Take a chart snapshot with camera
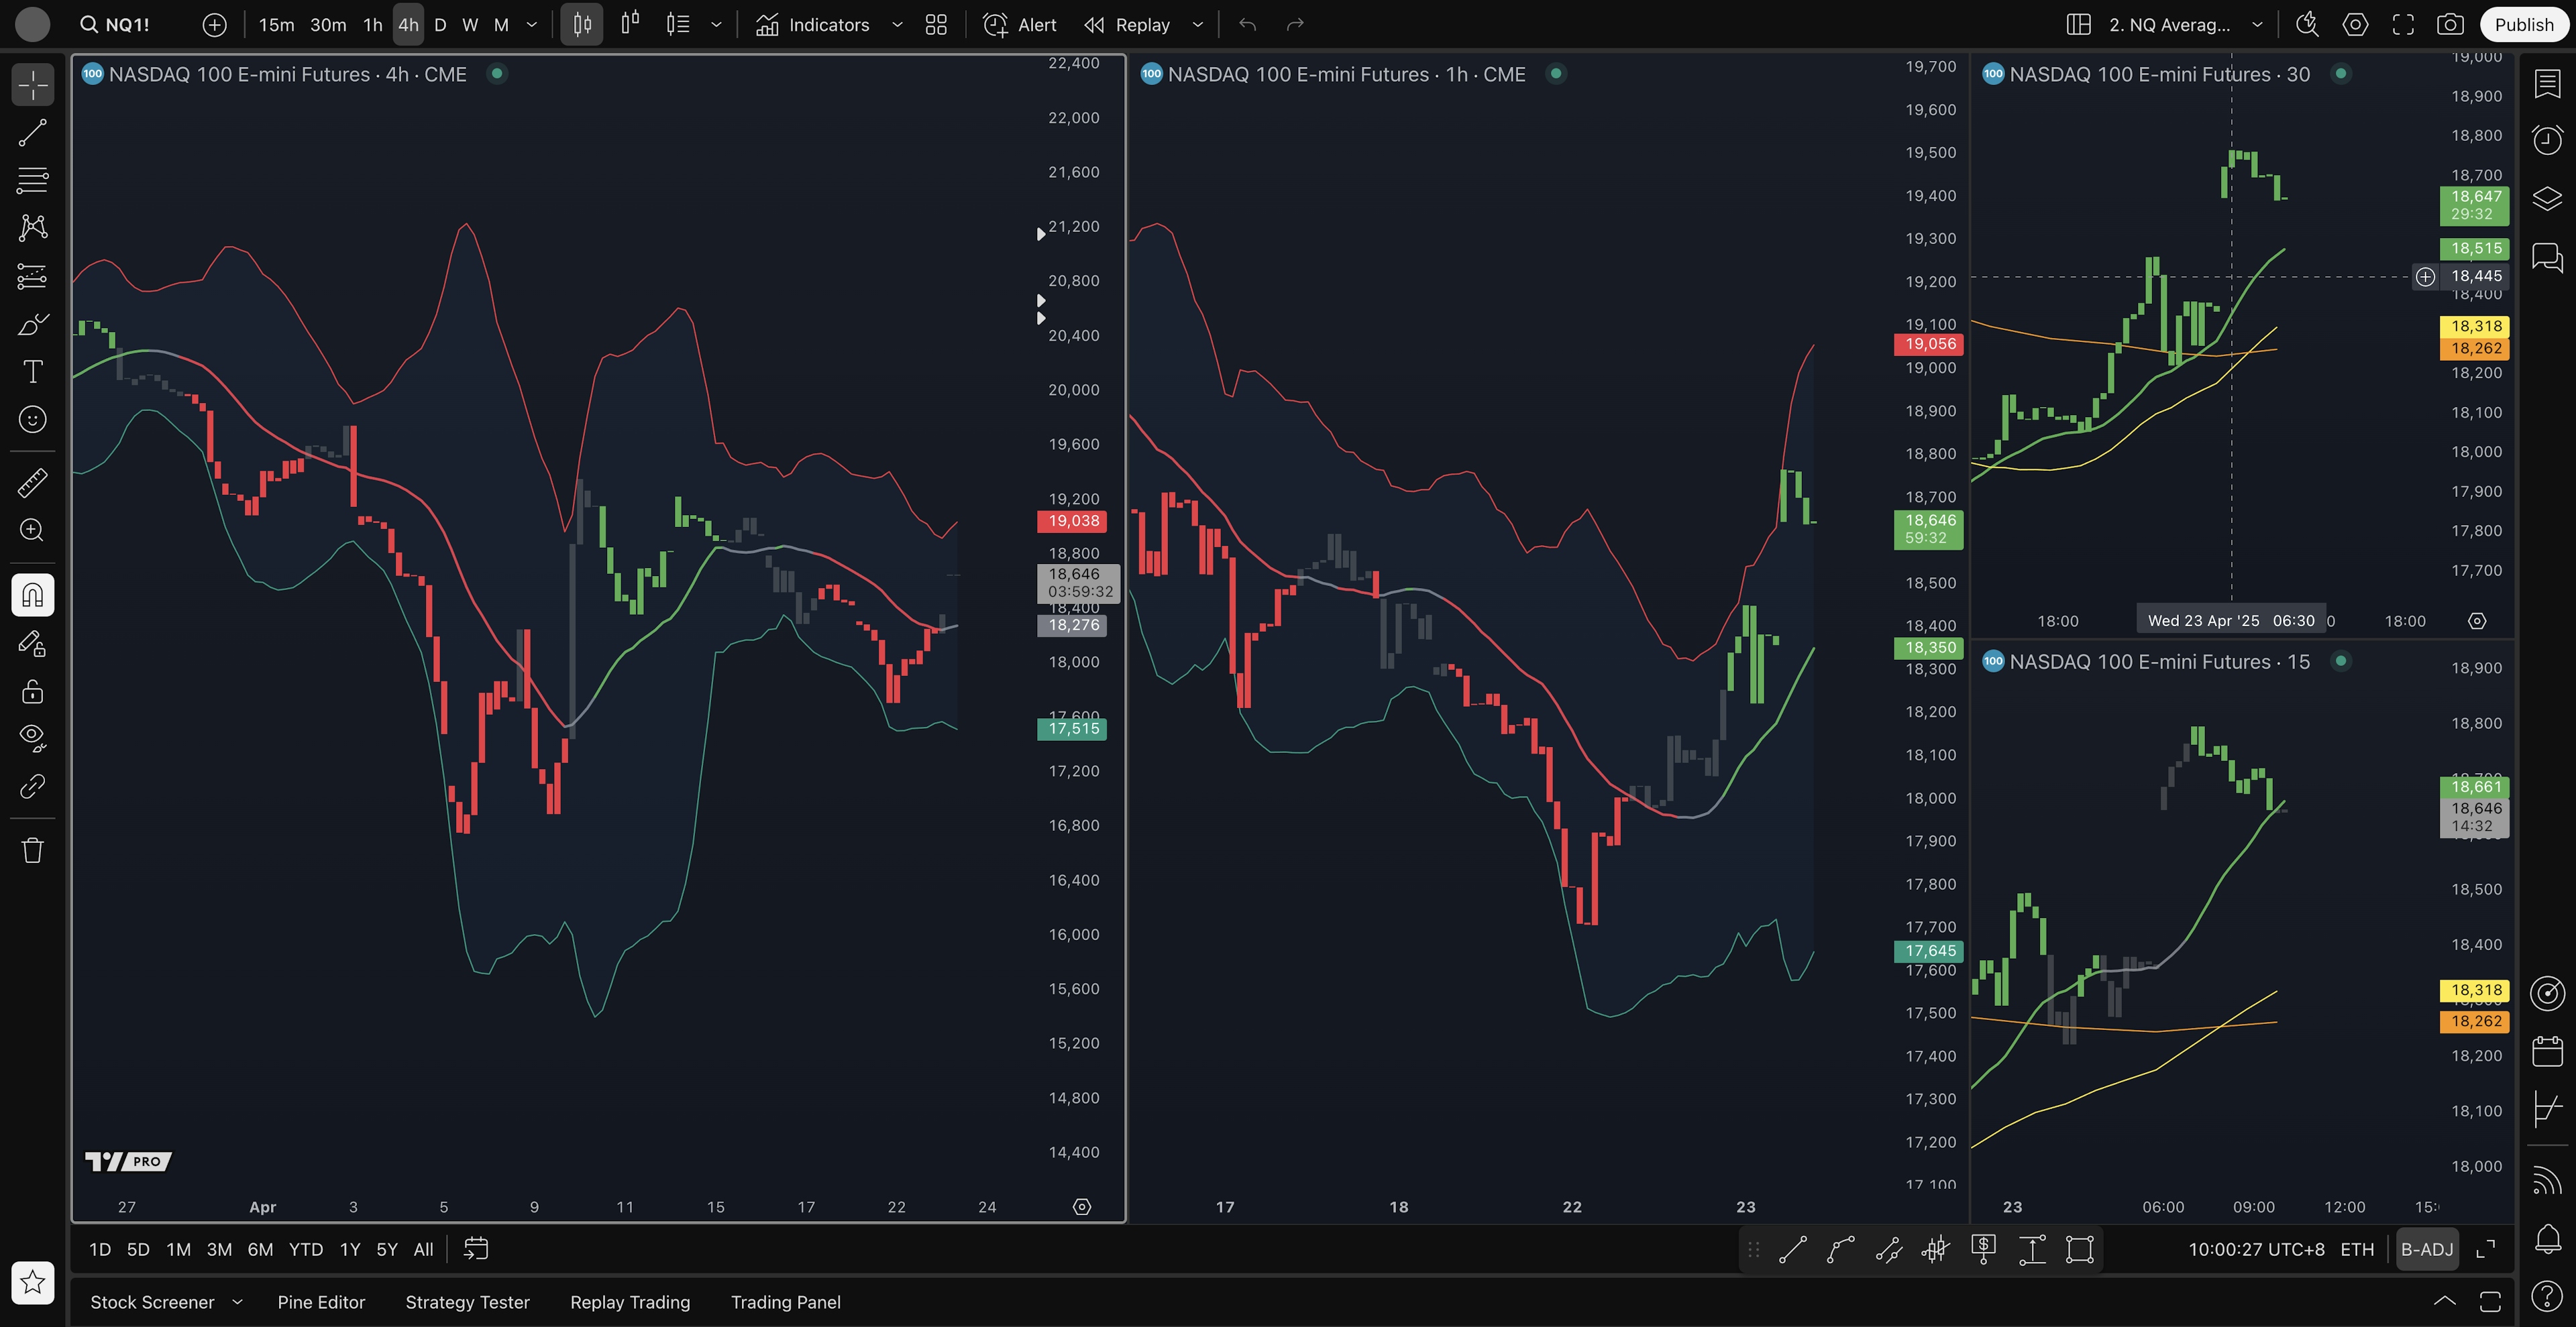 [2450, 25]
